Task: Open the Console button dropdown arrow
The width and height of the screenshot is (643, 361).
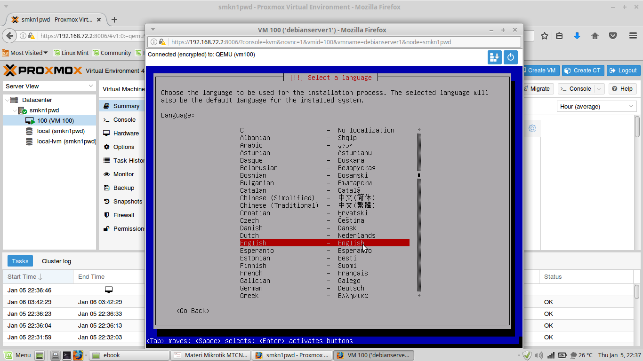Action: [599, 89]
